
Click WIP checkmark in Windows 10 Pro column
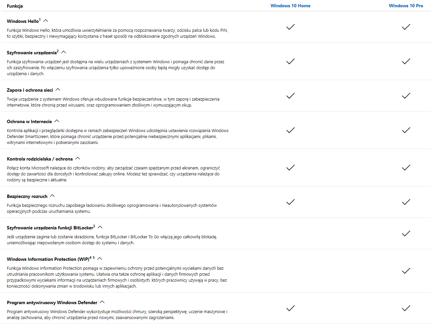[x=406, y=271]
